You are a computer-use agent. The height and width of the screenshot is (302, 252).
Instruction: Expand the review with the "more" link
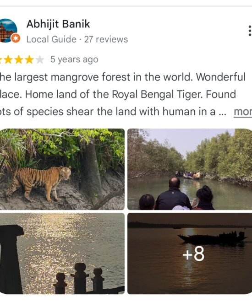coord(243,112)
